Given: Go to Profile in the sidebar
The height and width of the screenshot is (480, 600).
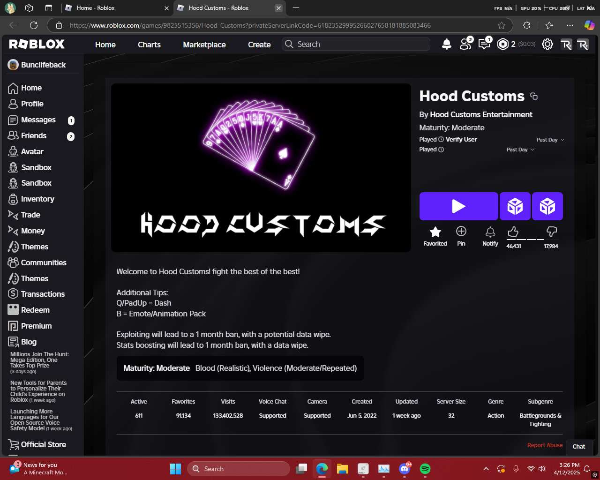Looking at the screenshot, I should (x=32, y=104).
